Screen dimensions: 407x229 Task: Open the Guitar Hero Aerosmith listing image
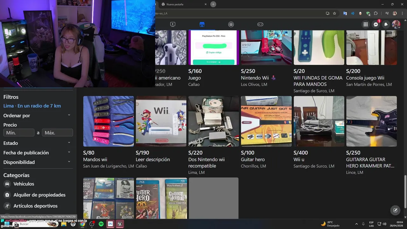click(161, 198)
